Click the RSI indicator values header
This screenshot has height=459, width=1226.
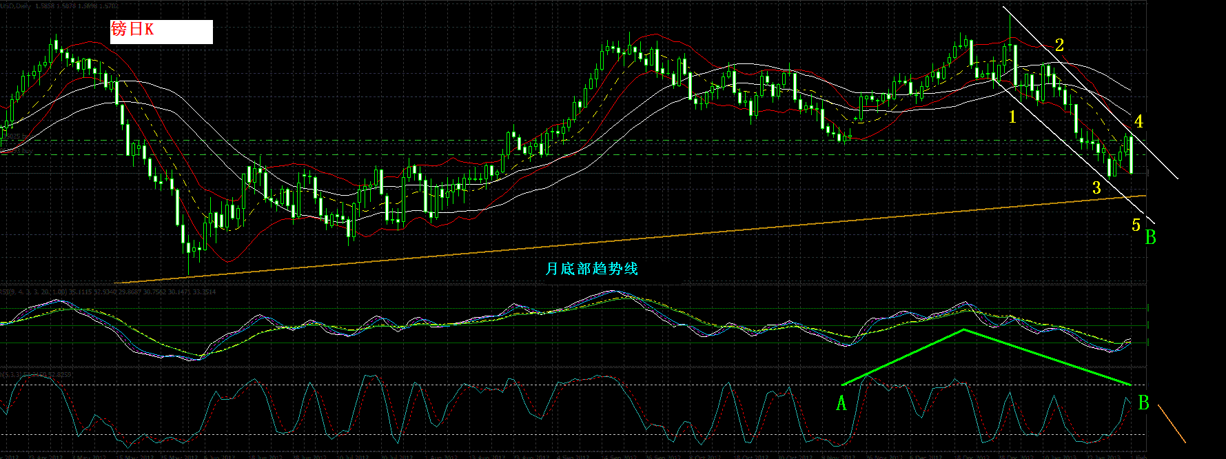[108, 292]
